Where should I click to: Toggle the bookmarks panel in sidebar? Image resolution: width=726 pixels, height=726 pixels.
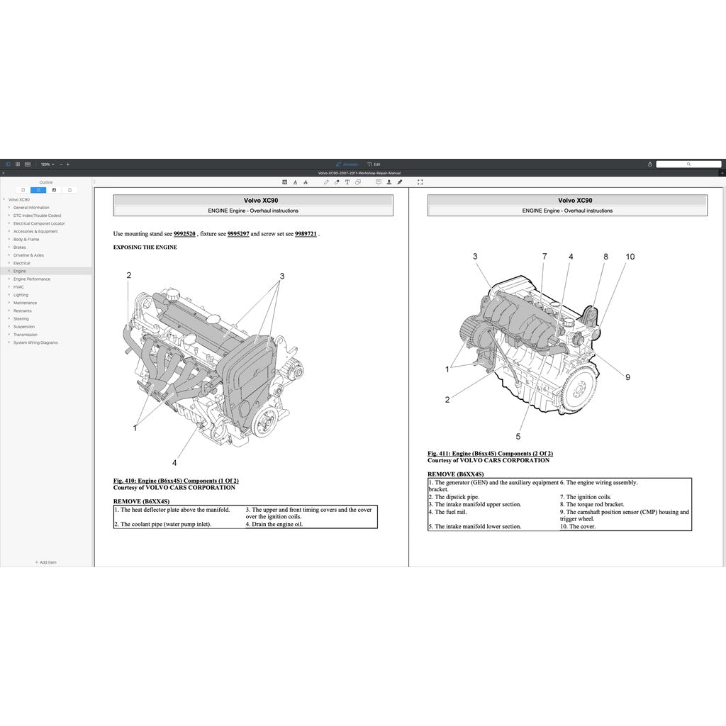[23, 190]
